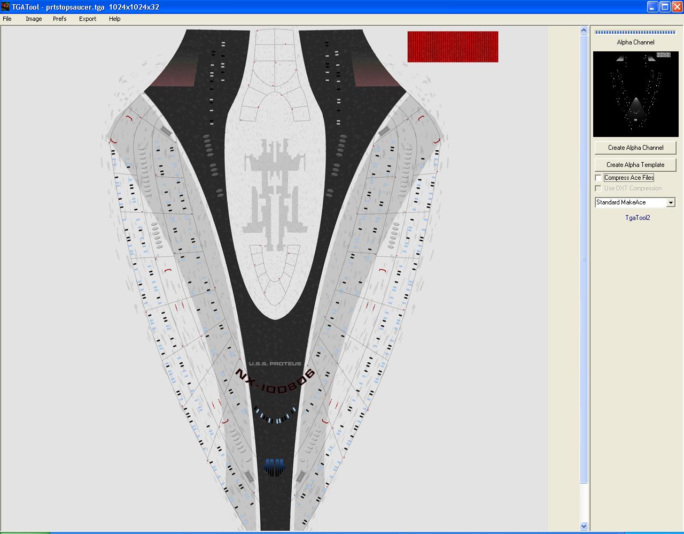This screenshot has height=534, width=684.
Task: Expand the Standard MakeAce dropdown
Action: click(x=671, y=202)
